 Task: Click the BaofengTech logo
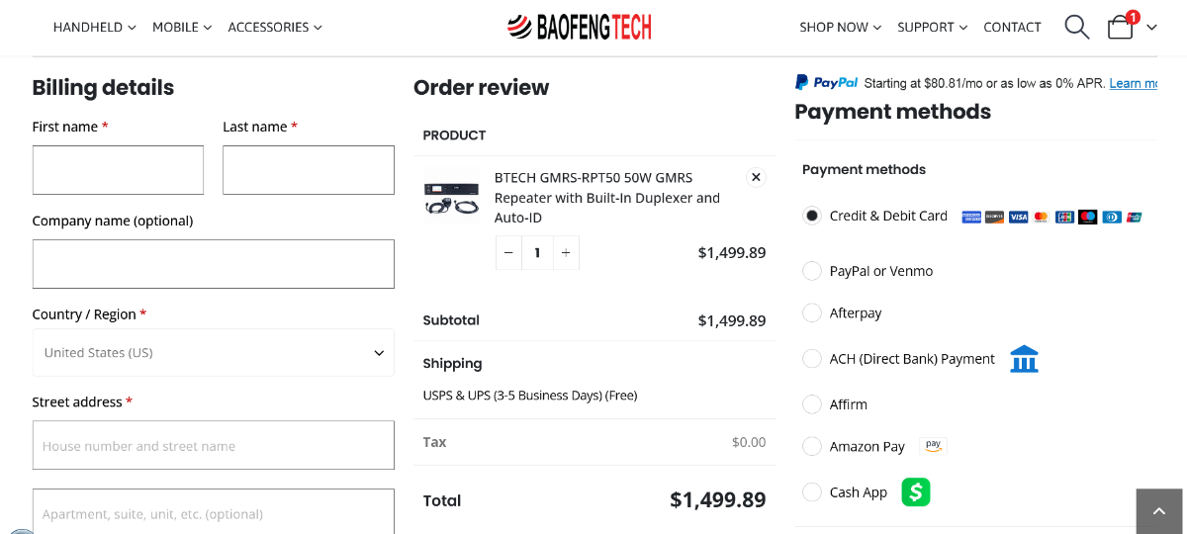coord(580,27)
